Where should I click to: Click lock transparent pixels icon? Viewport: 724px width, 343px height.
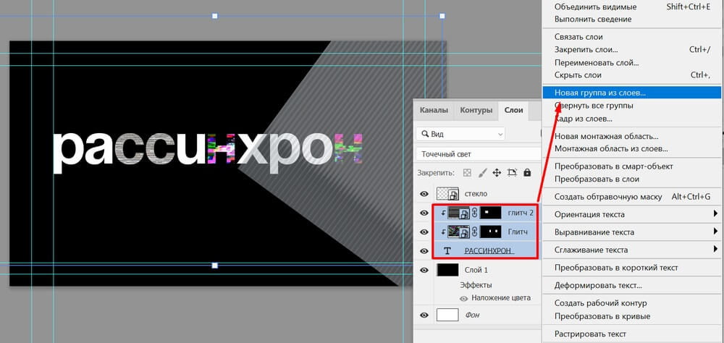(467, 173)
